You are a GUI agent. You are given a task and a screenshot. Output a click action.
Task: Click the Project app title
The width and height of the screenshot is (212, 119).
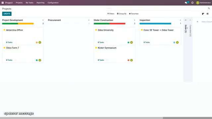[x=9, y=3]
